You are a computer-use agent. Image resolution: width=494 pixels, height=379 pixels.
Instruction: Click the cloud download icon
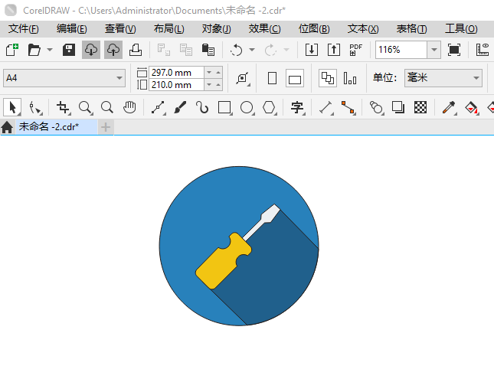tap(91, 50)
